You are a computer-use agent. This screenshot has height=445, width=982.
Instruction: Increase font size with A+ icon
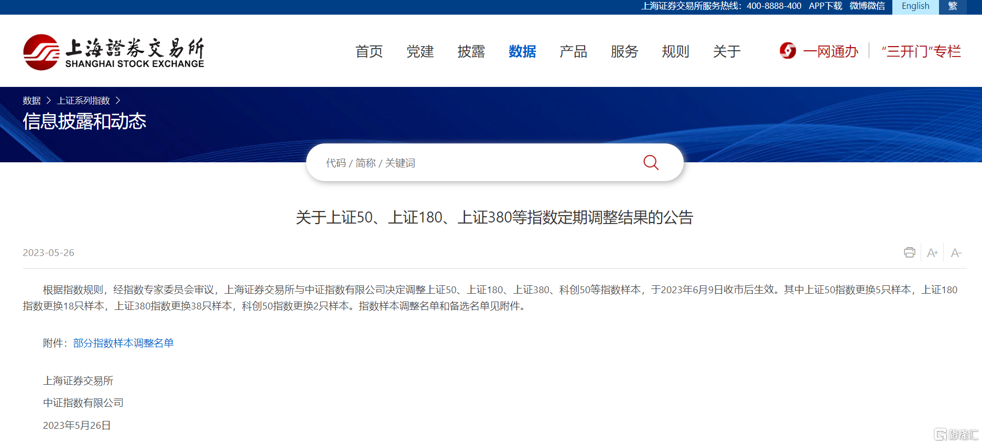tap(932, 253)
